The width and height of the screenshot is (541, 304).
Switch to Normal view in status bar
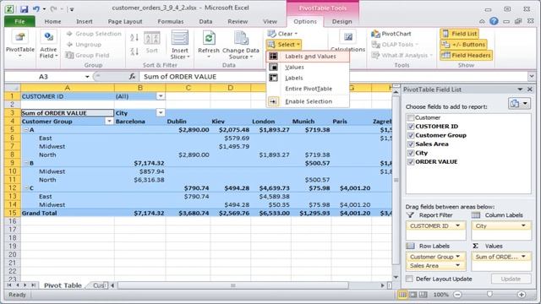[x=402, y=295]
